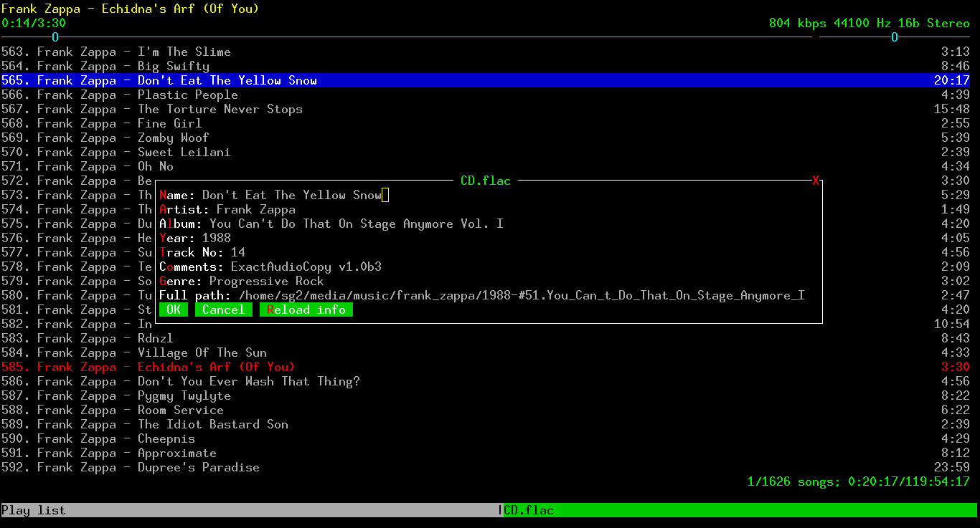Select track 589 The Idiot Bastard Son

[486, 424]
